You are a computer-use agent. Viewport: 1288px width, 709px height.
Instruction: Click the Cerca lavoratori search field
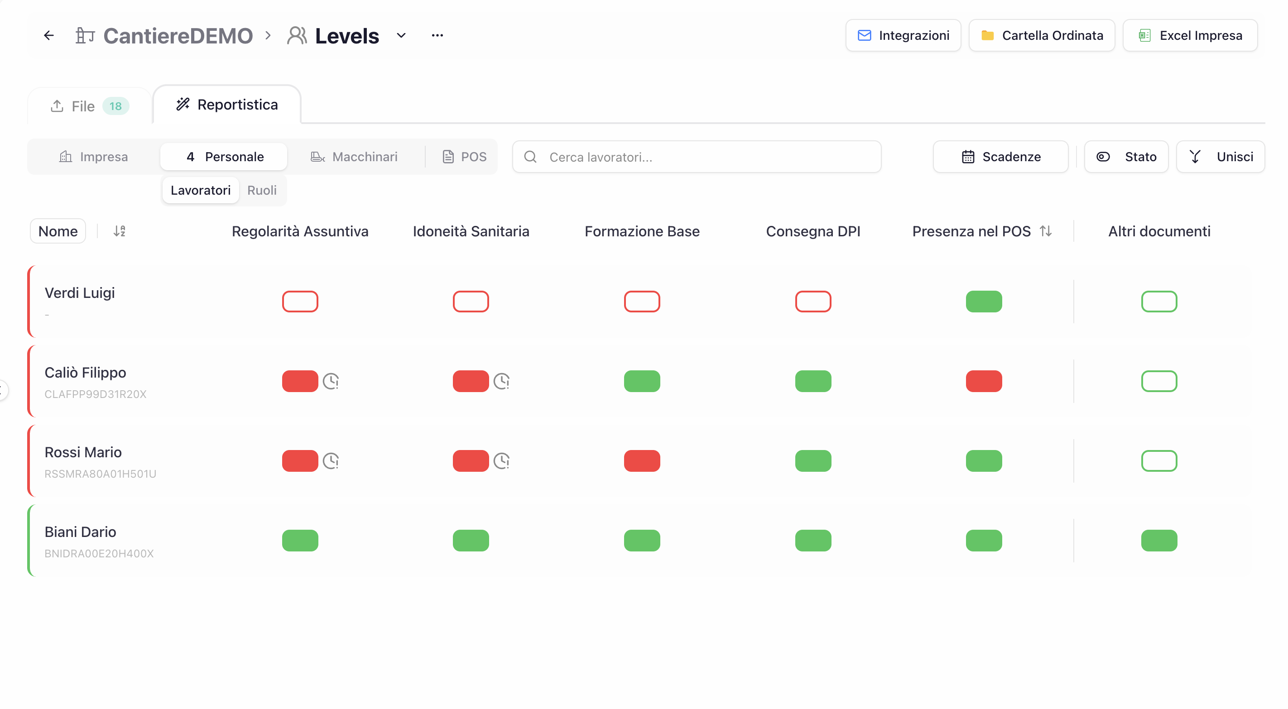697,157
